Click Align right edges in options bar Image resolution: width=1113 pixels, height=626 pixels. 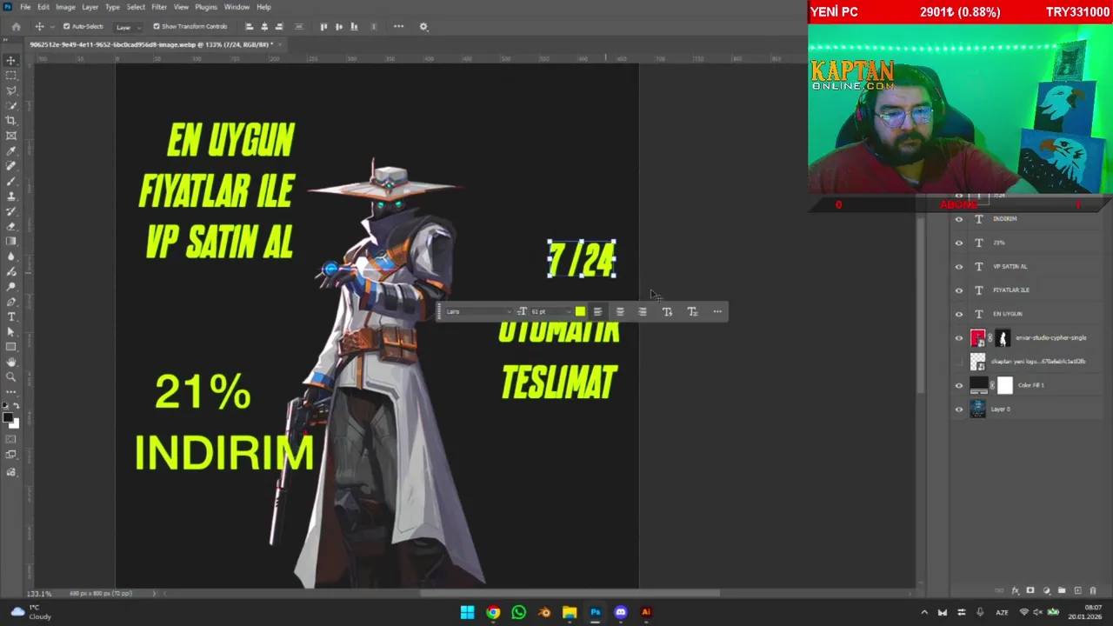click(279, 27)
